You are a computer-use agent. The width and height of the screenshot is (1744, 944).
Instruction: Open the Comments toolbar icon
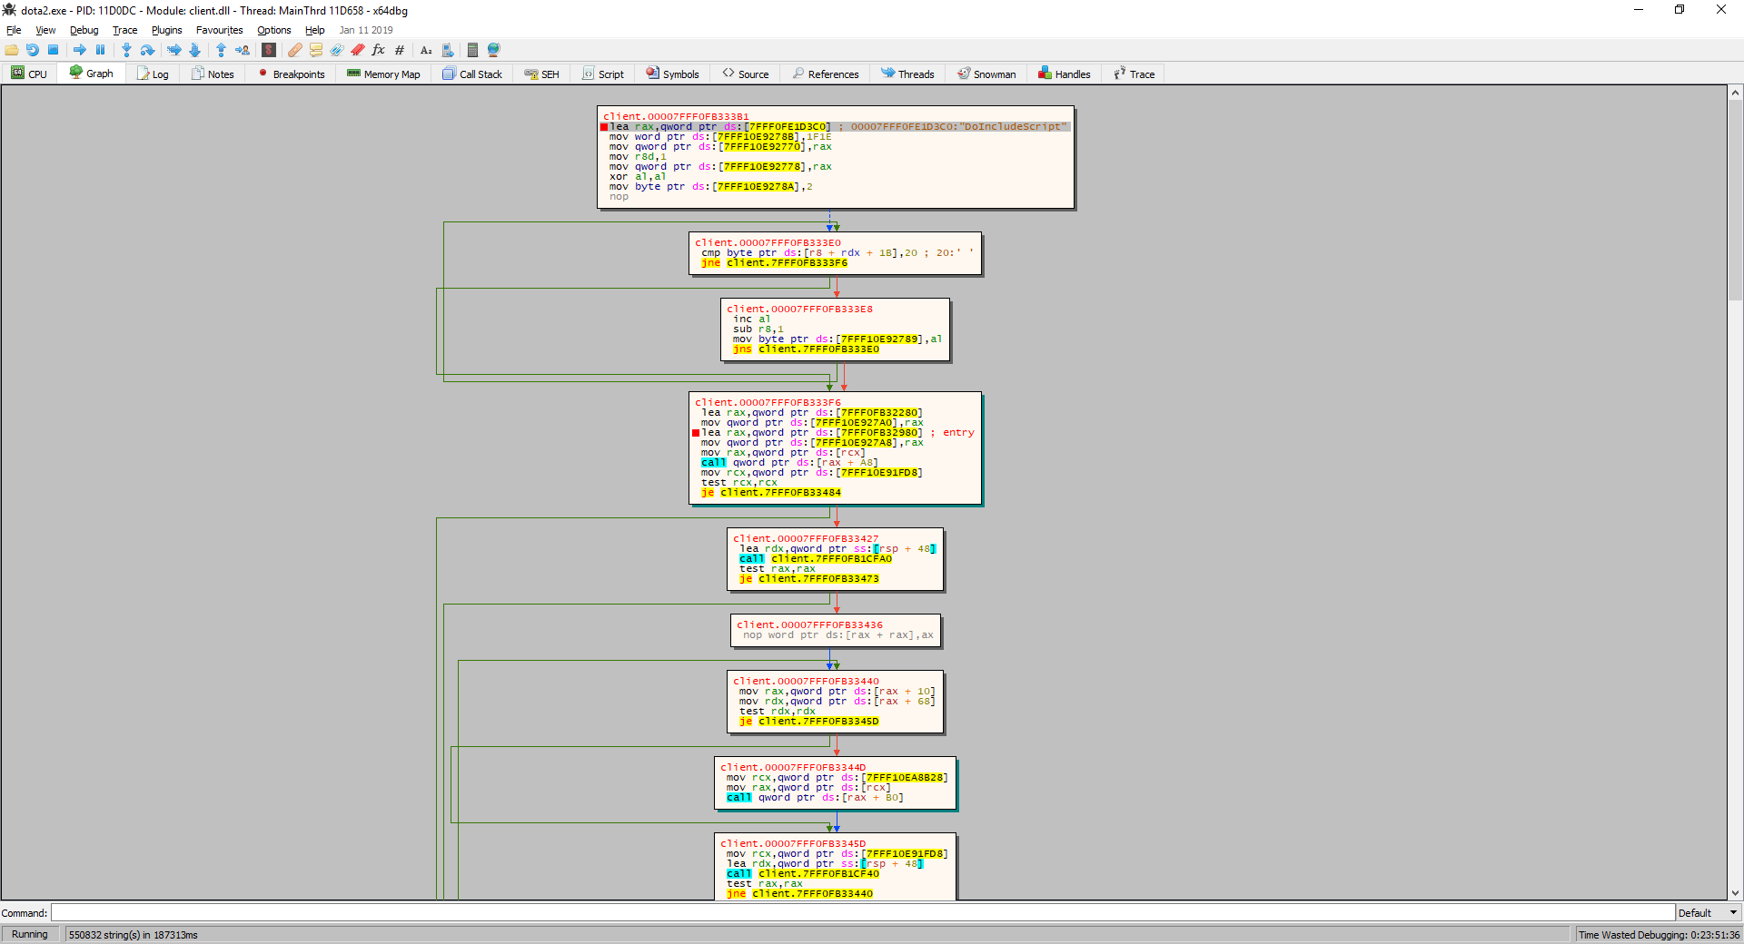[x=316, y=50]
